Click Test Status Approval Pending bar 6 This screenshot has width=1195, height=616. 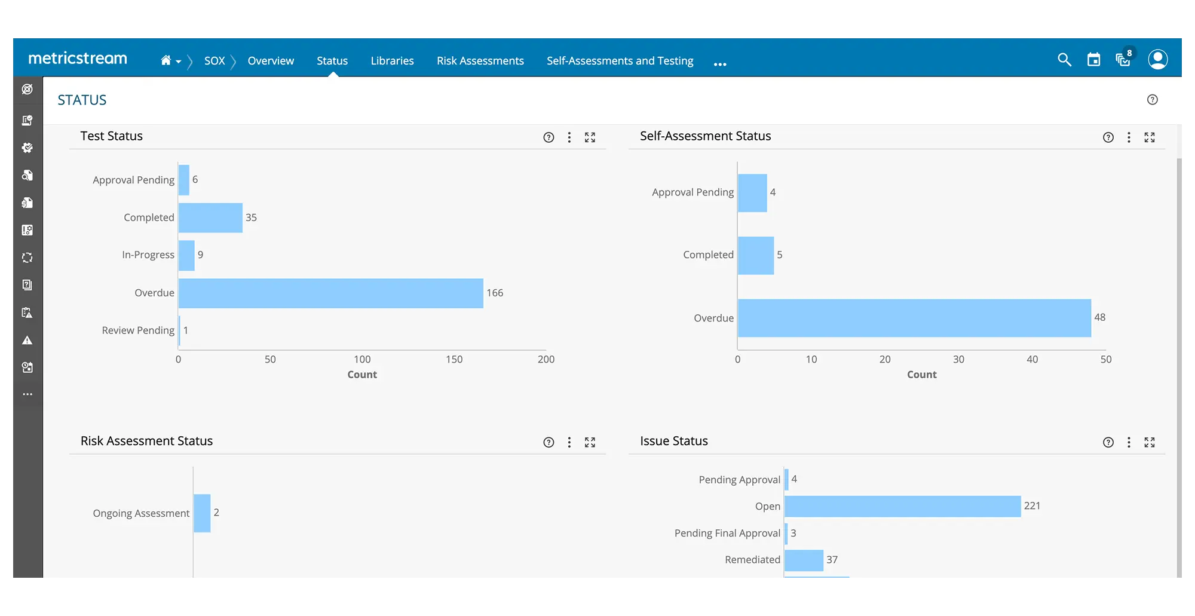(x=184, y=180)
